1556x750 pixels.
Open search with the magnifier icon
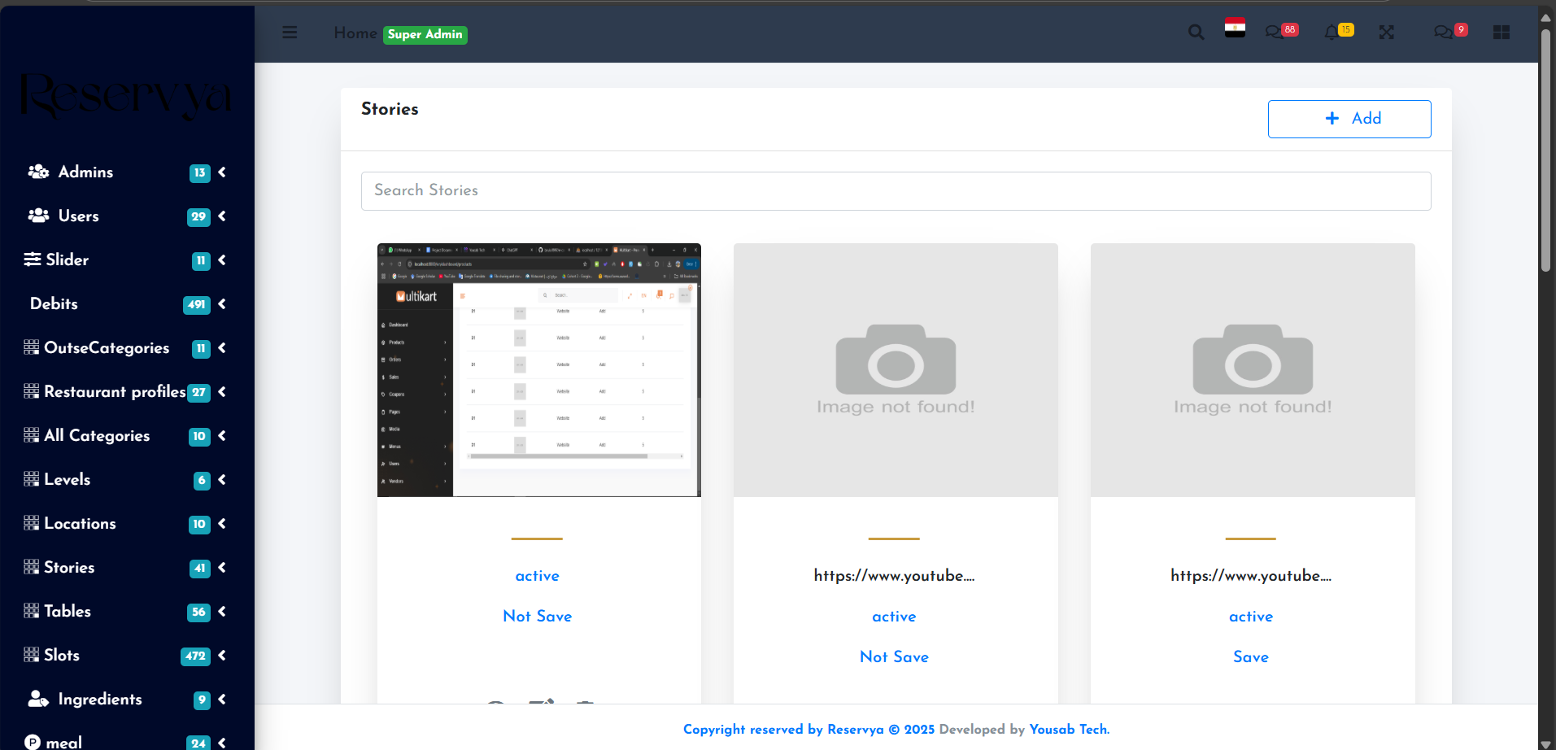click(x=1196, y=33)
